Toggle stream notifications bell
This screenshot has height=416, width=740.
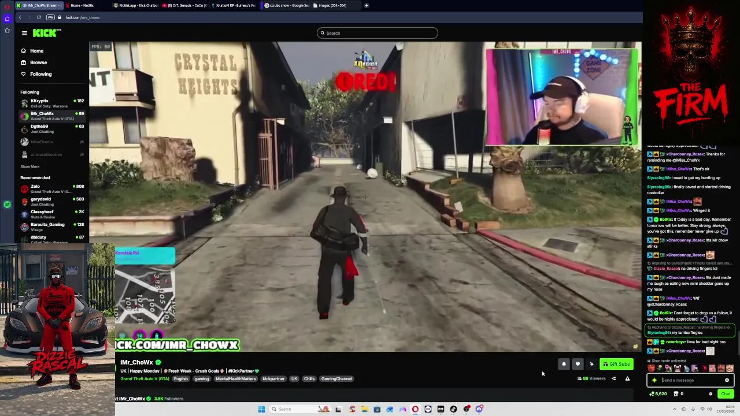click(564, 364)
